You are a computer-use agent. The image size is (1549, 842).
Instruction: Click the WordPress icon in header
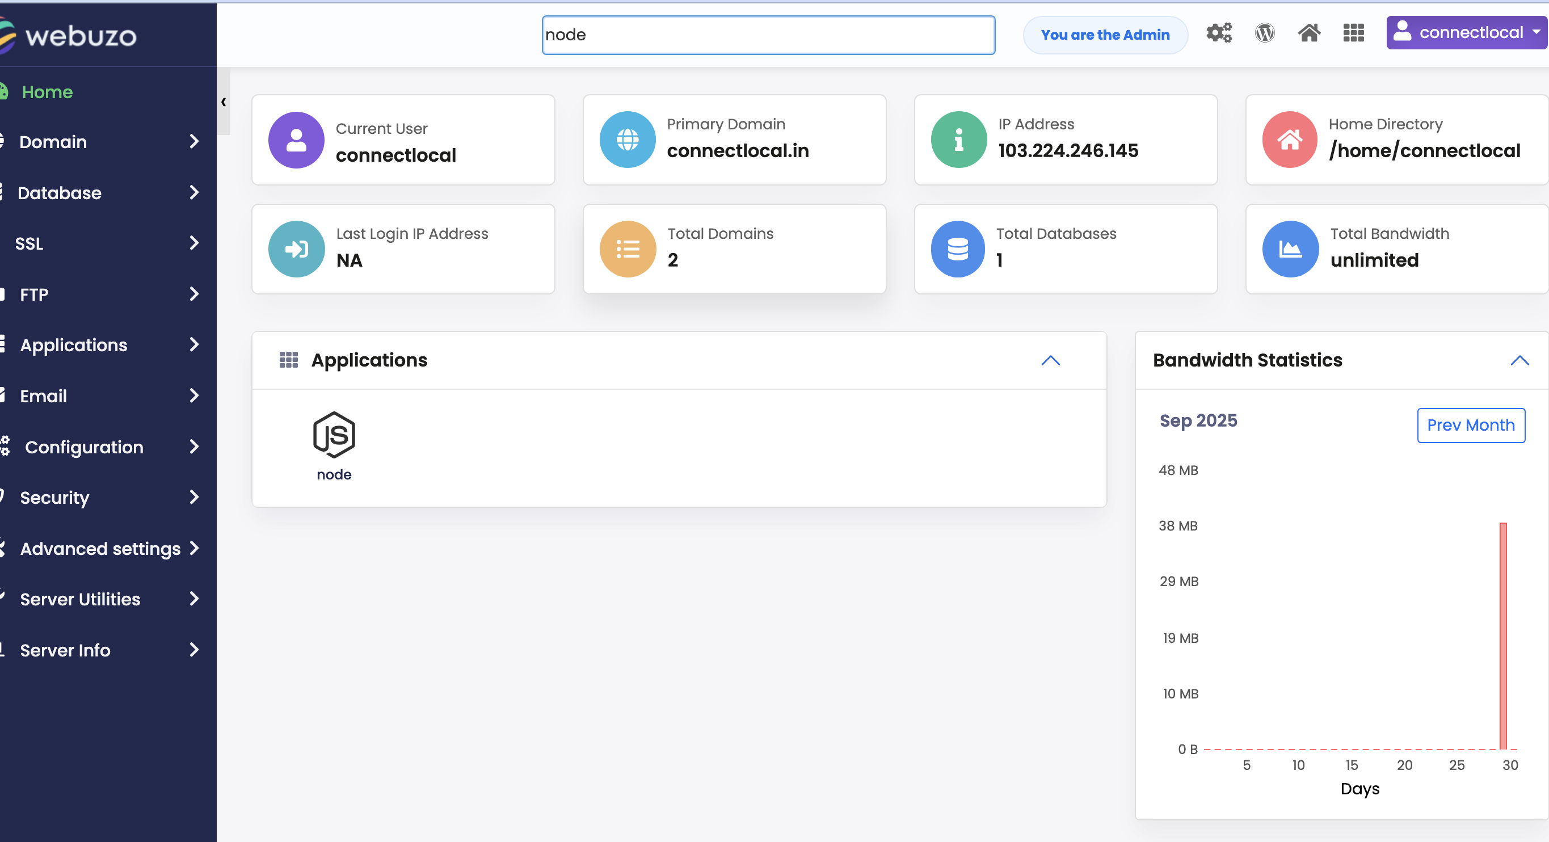1265,33
